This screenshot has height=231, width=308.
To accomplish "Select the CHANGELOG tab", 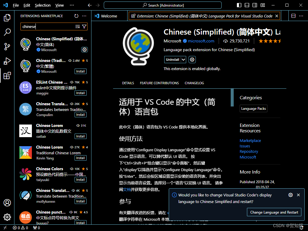I will coord(194,83).
